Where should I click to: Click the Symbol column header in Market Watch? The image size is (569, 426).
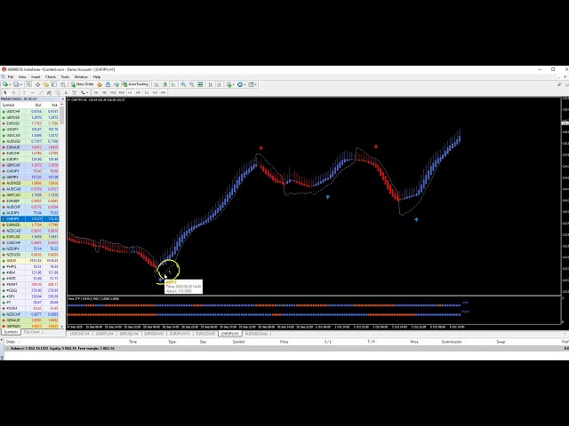pos(9,105)
